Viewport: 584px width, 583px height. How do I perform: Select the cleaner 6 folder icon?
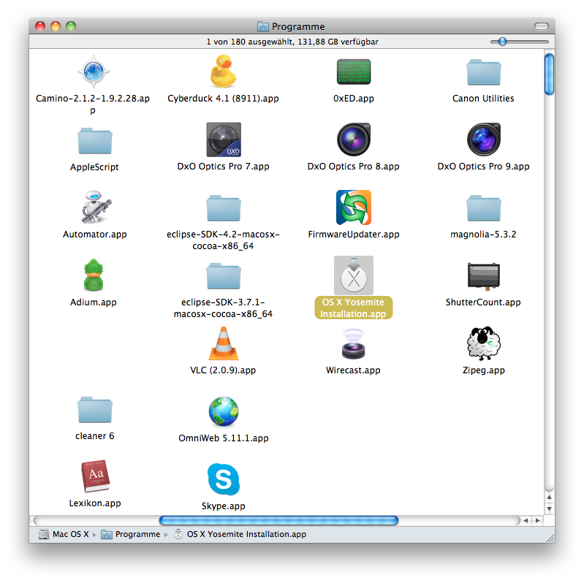click(94, 409)
